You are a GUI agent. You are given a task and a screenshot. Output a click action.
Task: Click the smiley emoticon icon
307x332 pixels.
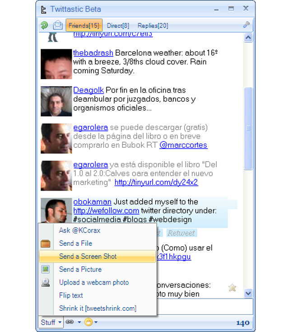[x=88, y=322]
